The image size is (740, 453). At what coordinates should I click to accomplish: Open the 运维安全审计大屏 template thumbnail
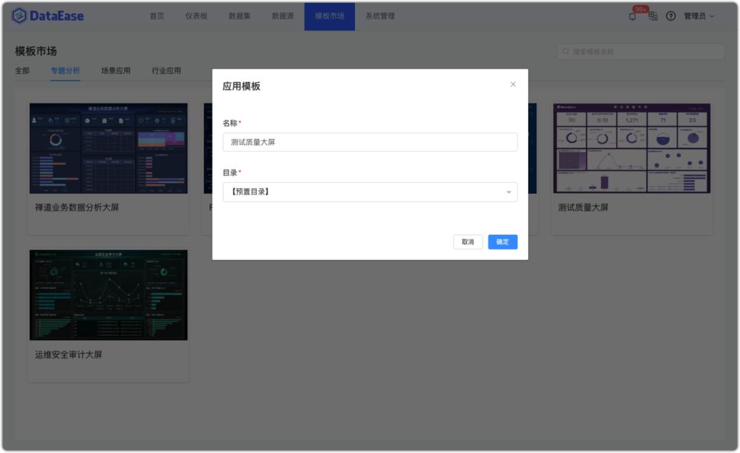[x=108, y=294]
